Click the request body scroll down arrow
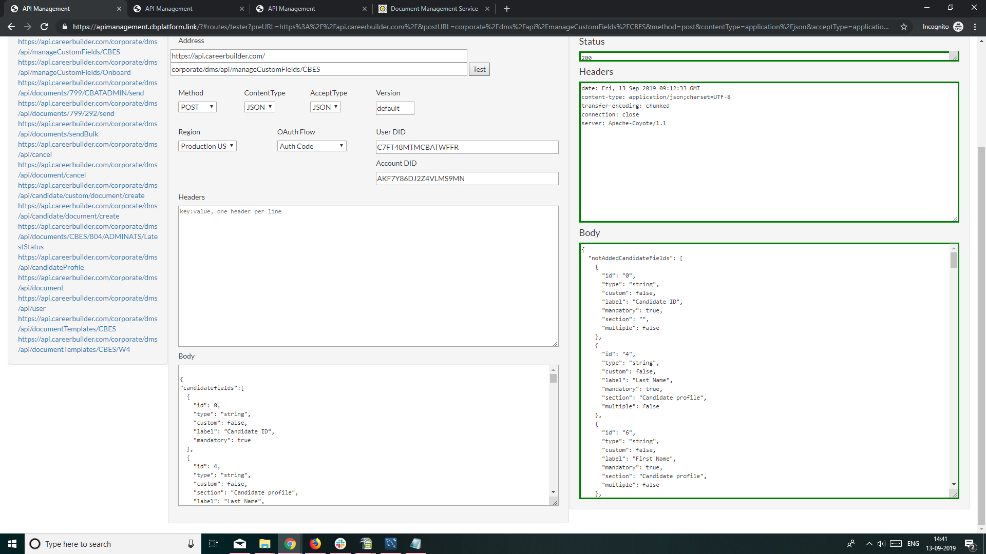Viewport: 986px width, 554px height. pyautogui.click(x=553, y=492)
